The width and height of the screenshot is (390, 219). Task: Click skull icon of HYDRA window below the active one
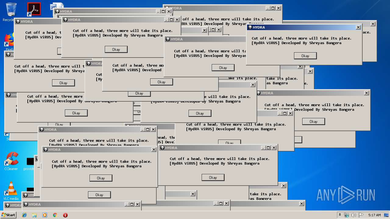[258, 93]
